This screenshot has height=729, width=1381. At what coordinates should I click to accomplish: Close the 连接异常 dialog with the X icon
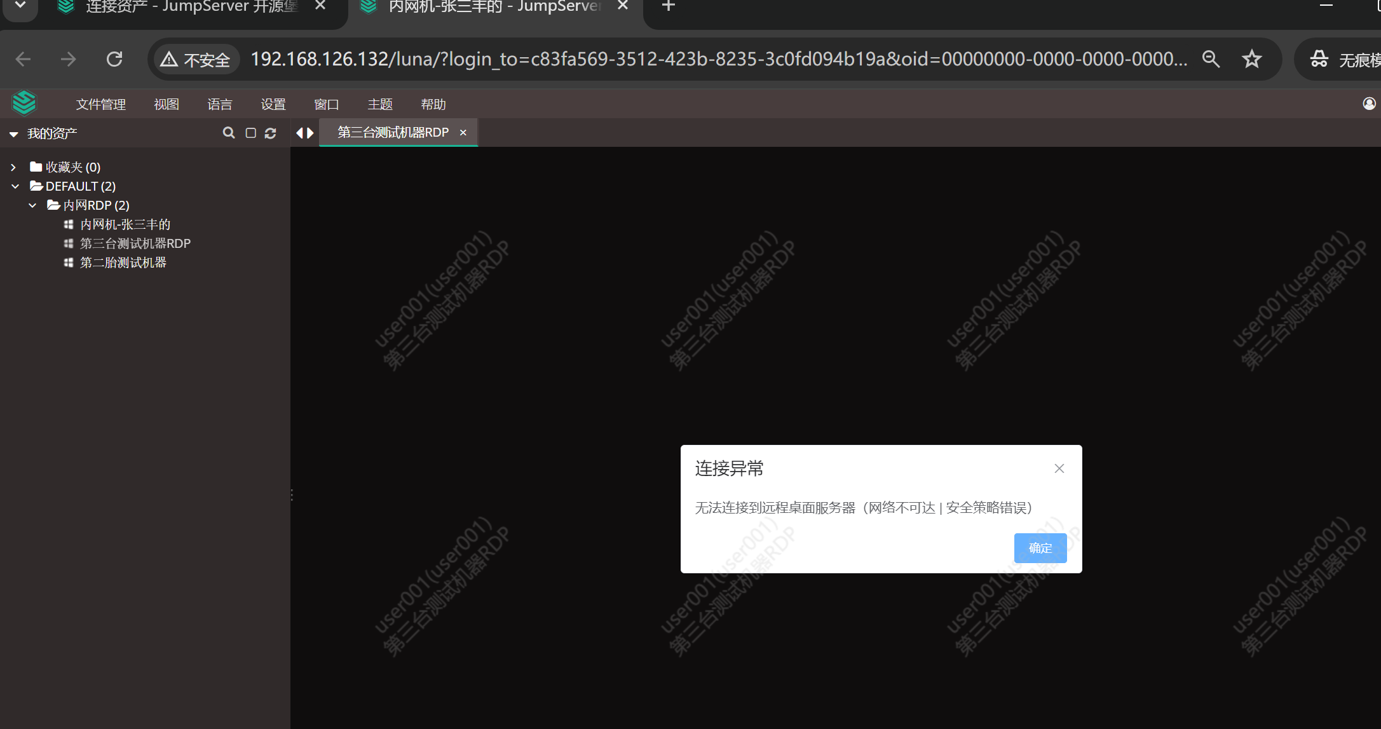(x=1059, y=468)
